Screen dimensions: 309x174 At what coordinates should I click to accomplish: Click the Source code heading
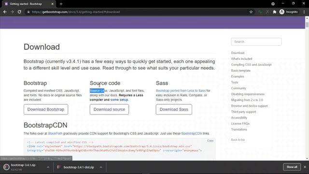(105, 83)
